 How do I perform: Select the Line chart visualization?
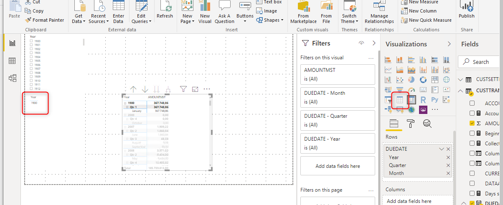tap(388, 69)
